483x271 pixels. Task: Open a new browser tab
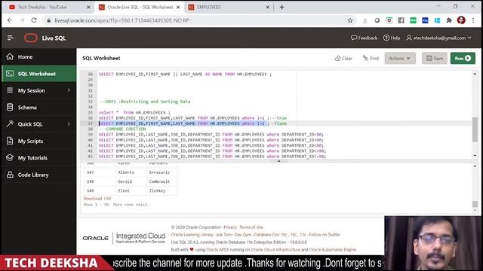pyautogui.click(x=281, y=7)
